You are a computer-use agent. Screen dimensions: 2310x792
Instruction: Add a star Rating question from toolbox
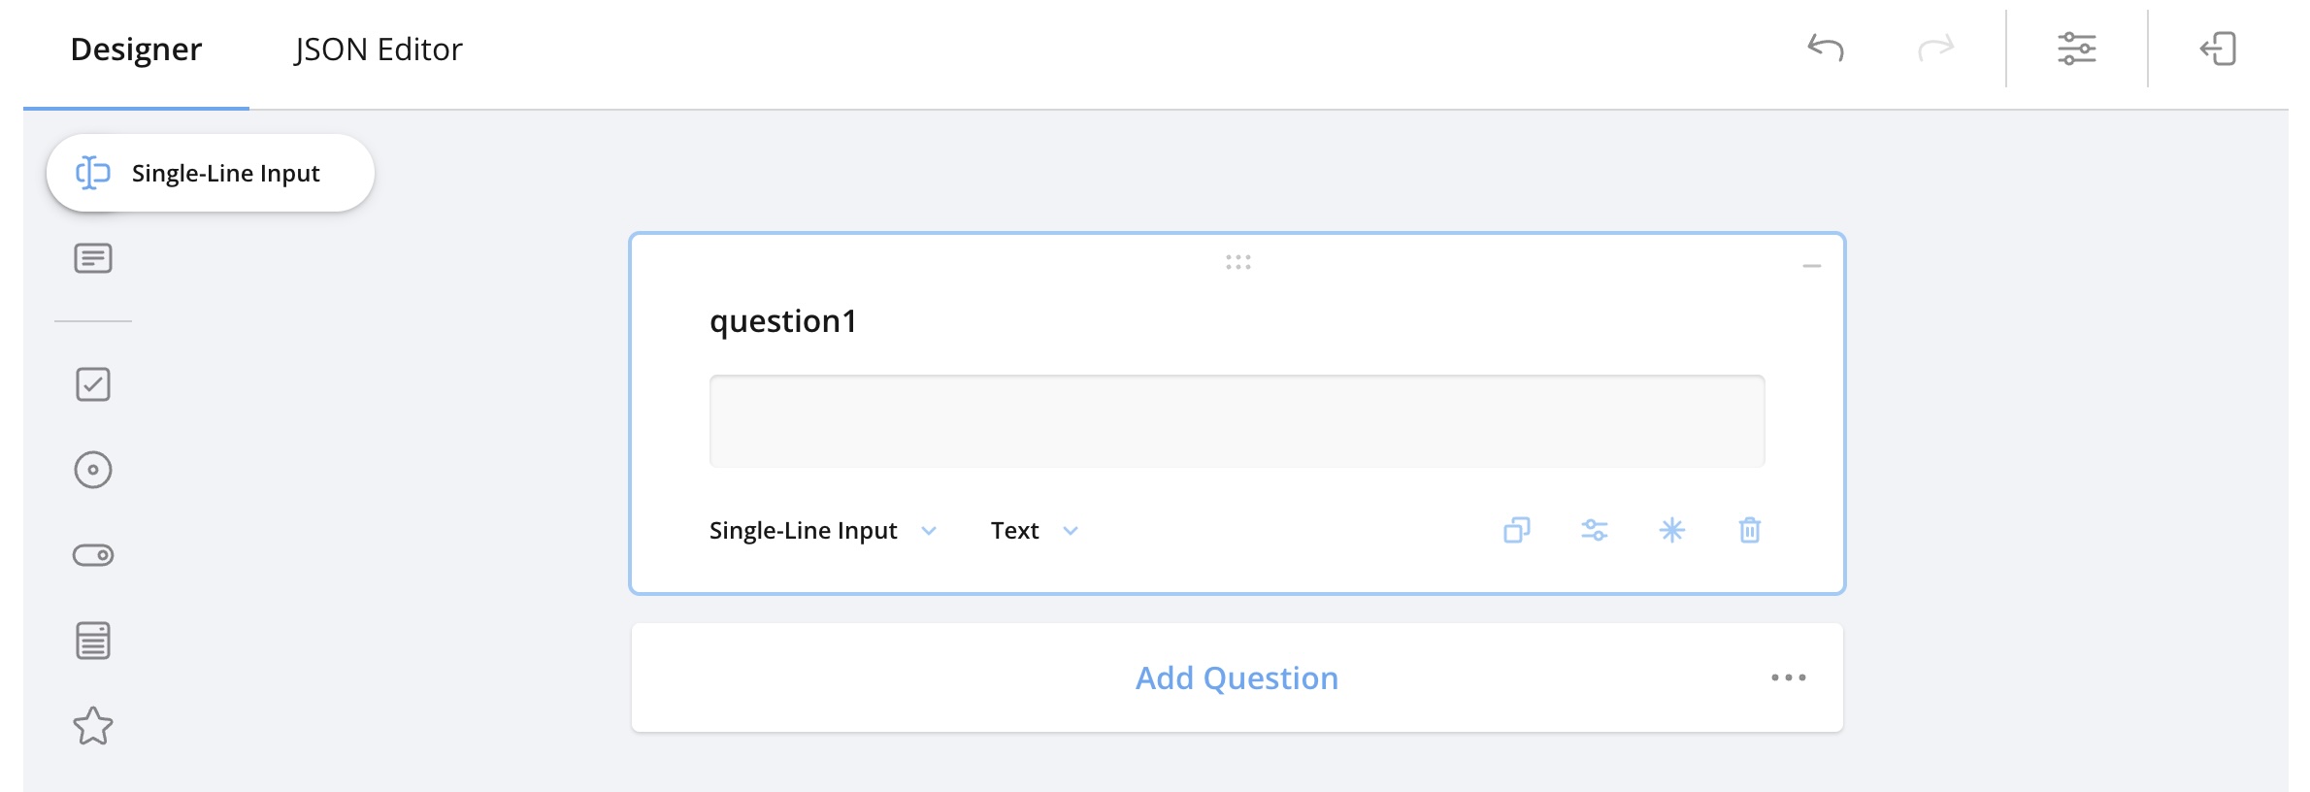click(x=93, y=726)
